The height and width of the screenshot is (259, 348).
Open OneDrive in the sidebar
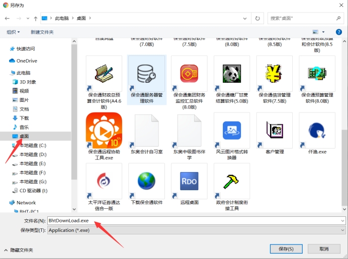point(23,61)
